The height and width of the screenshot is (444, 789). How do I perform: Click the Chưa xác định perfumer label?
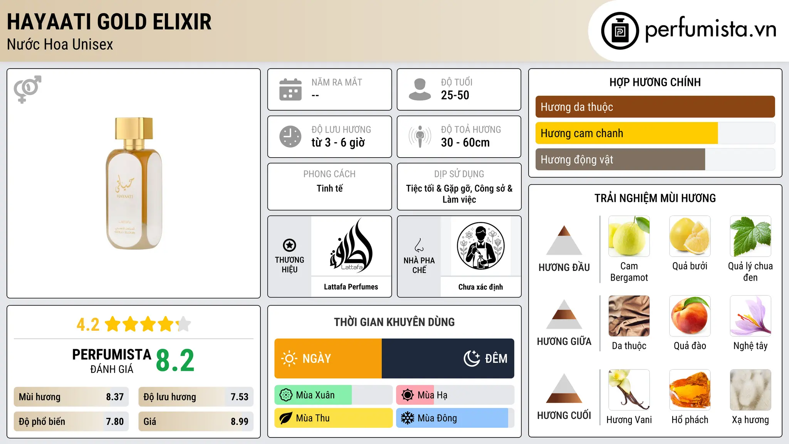(x=481, y=287)
